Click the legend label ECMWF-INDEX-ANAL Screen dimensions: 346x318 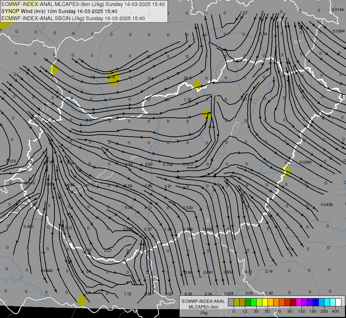pyautogui.click(x=204, y=301)
